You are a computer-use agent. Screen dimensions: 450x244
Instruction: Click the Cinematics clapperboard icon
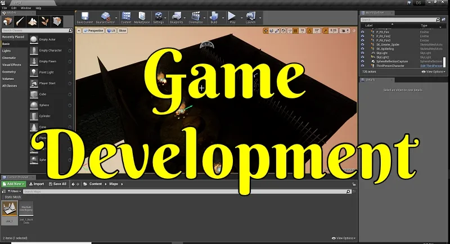(196, 18)
